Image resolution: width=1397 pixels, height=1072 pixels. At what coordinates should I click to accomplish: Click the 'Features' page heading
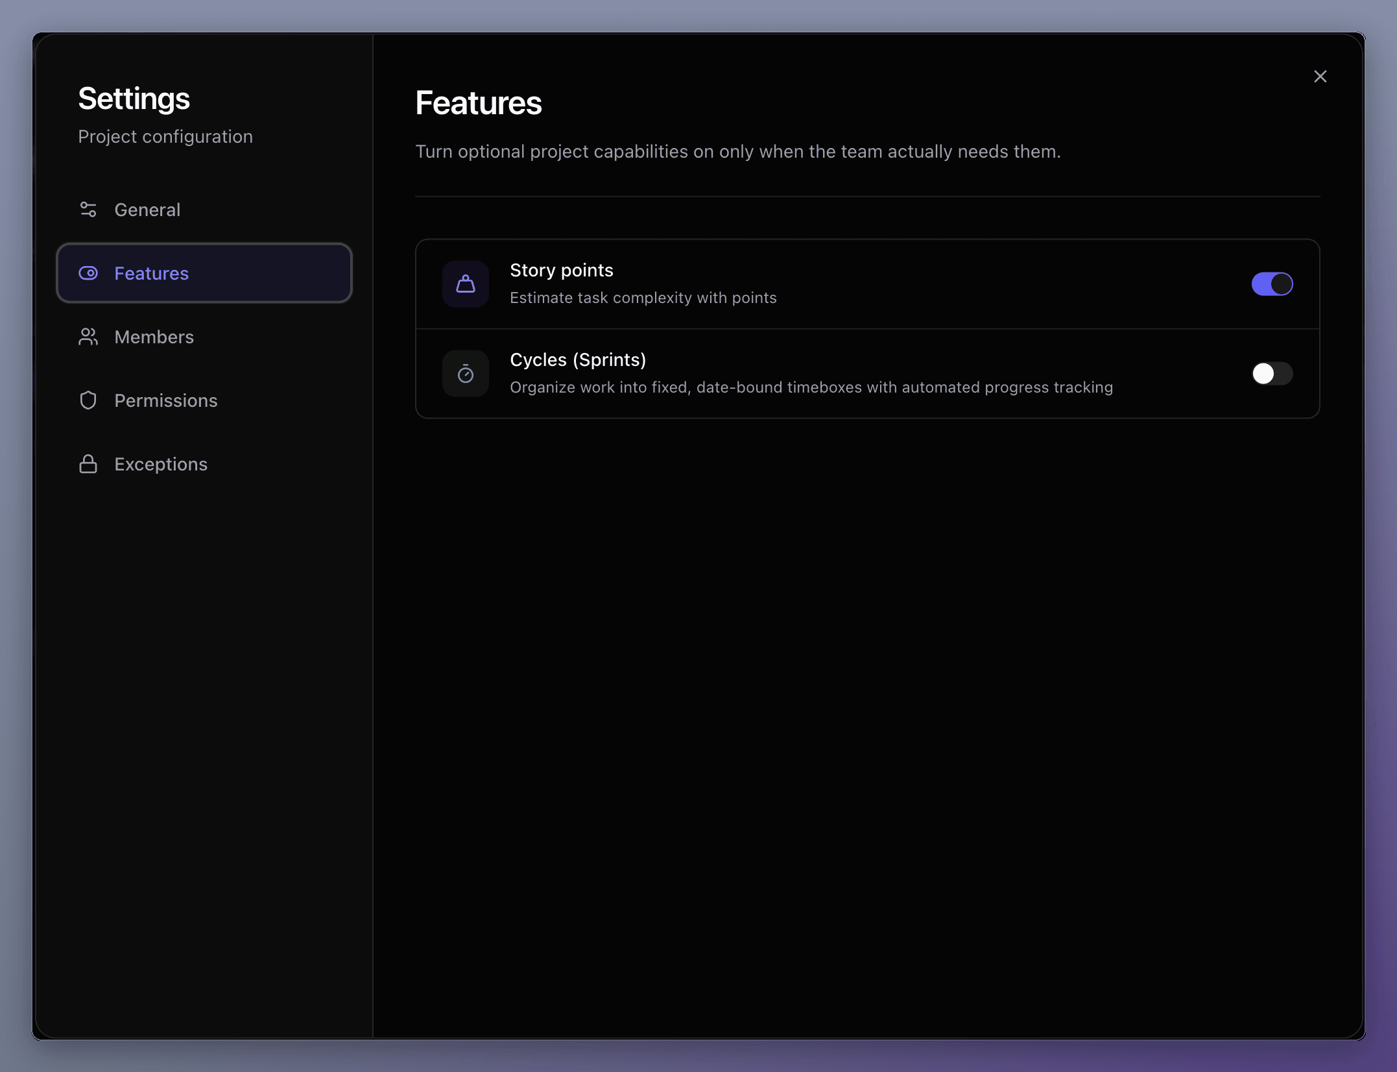tap(479, 103)
